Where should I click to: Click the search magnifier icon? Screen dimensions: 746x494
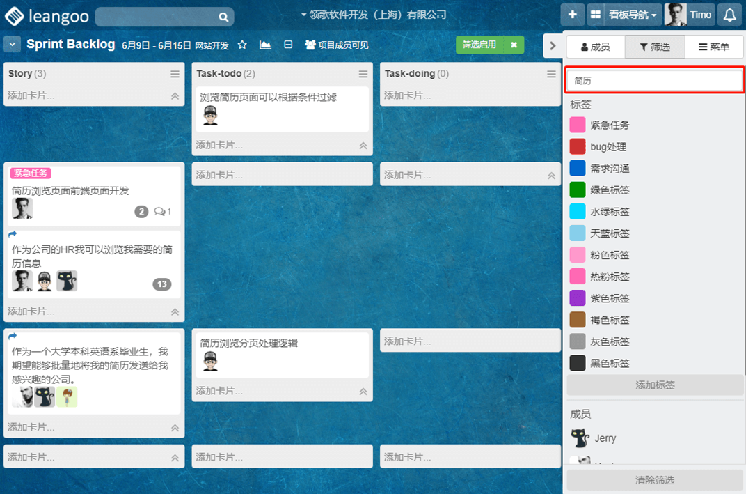(x=223, y=17)
